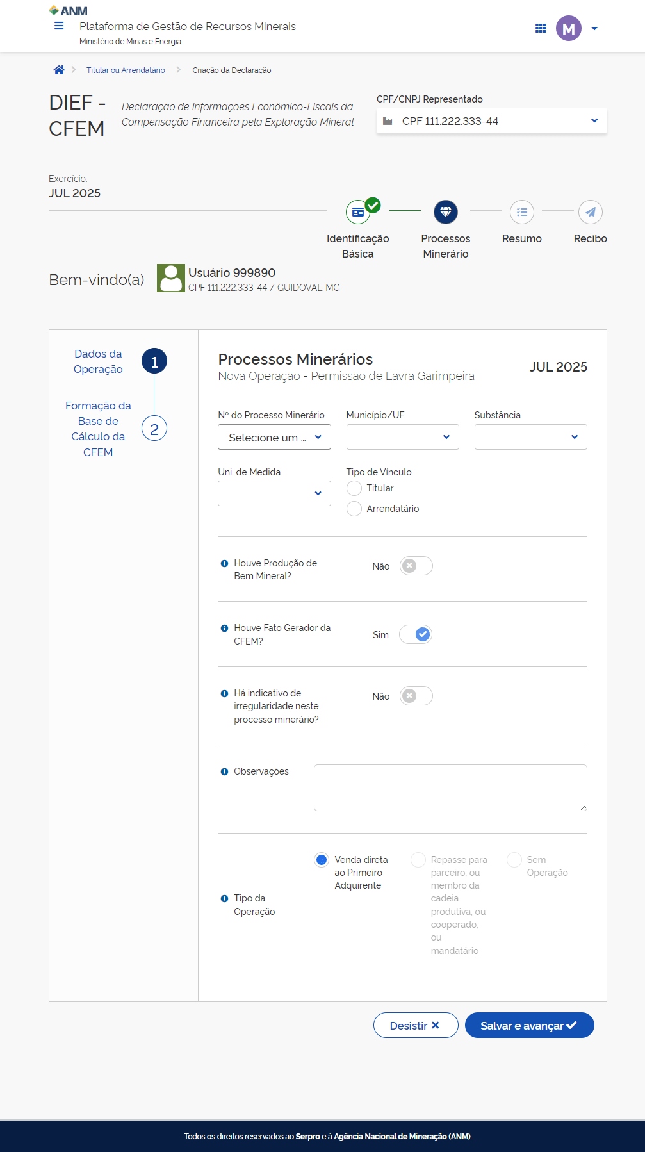Click the Identificação Básica step icon
The width and height of the screenshot is (645, 1152).
358,212
